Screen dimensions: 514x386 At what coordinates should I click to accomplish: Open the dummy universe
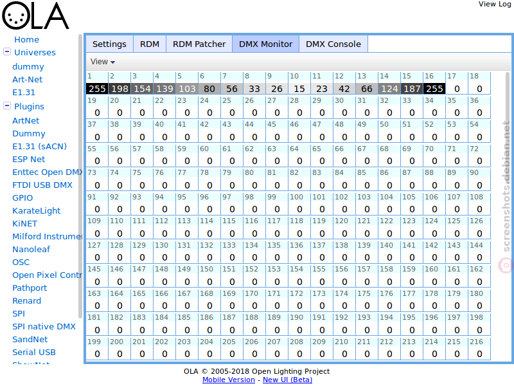tap(28, 67)
